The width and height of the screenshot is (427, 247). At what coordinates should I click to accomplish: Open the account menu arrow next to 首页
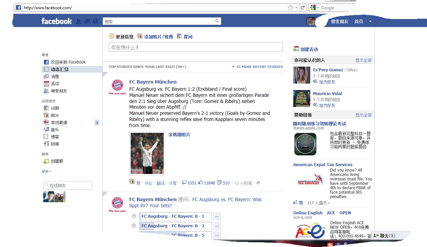[x=370, y=21]
